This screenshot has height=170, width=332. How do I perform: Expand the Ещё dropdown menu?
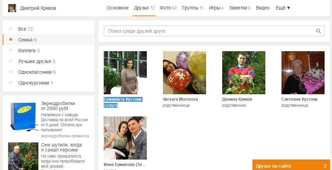283,8
